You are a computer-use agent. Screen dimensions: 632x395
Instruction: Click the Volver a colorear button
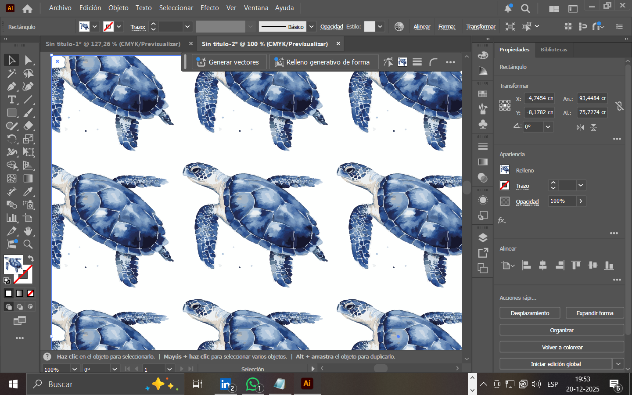click(562, 347)
